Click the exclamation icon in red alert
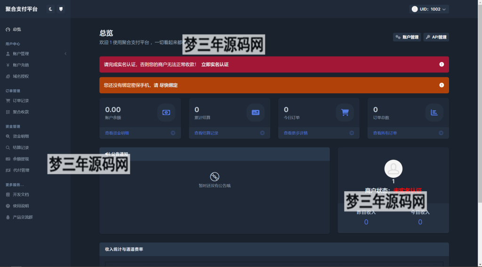This screenshot has height=267, width=482. 442,65
